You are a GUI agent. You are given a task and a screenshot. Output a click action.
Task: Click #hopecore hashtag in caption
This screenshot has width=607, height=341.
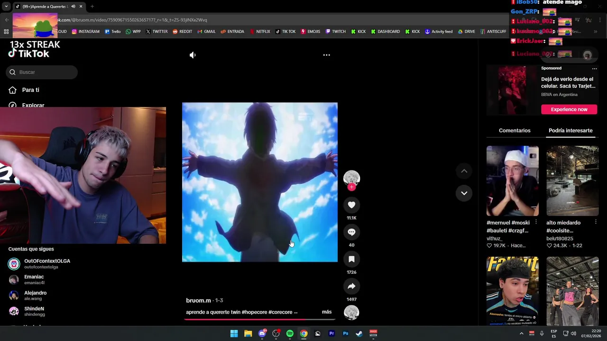pos(255,312)
